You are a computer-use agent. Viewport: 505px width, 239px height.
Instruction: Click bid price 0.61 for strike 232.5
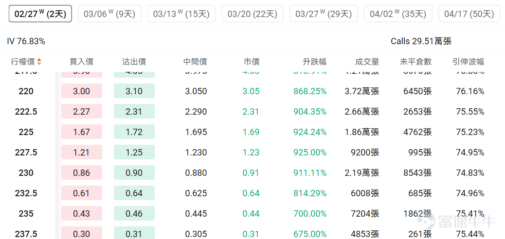81,193
